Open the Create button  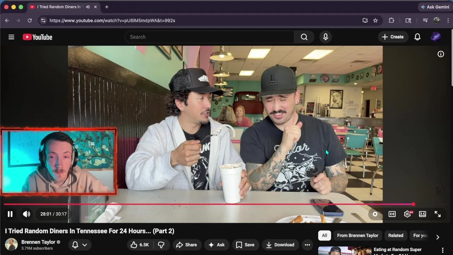(x=393, y=37)
